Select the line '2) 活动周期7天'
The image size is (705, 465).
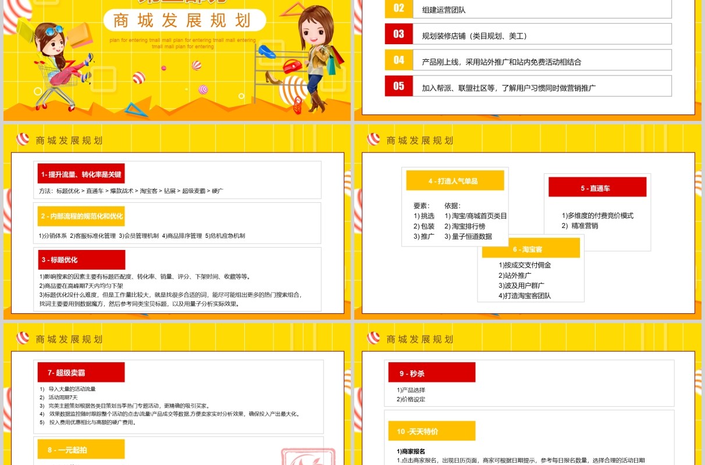(58, 397)
